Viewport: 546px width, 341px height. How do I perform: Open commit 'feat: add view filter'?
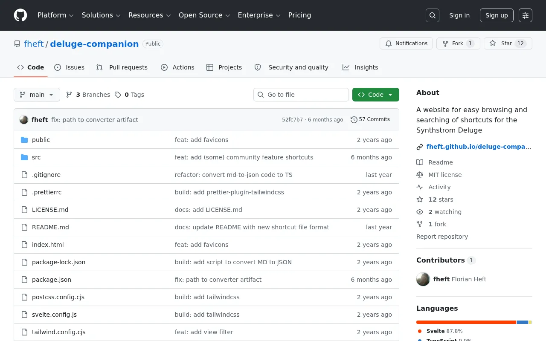(x=204, y=332)
